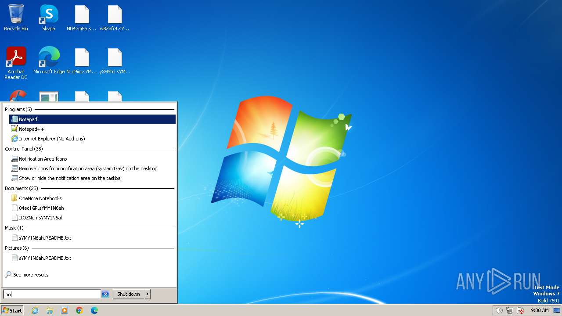Viewport: 562px width, 316px height.
Task: Open Windows Media Player from taskbar
Action: 65,310
